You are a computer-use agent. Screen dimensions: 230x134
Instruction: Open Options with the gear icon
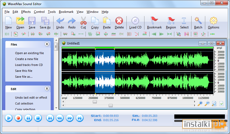pyautogui.click(x=213, y=21)
